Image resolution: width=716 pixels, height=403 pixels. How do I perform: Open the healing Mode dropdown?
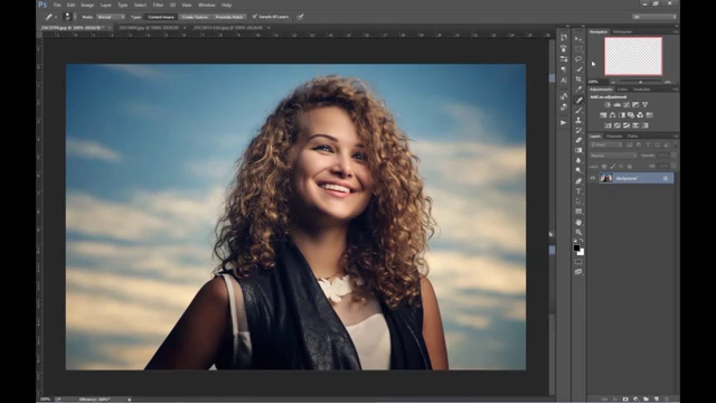pyautogui.click(x=111, y=17)
